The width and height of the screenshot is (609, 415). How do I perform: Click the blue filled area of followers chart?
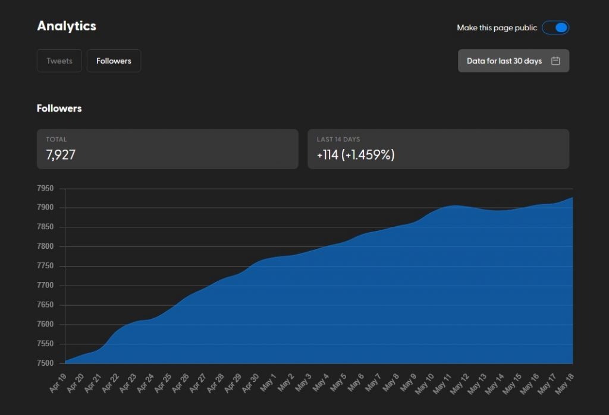coord(357,309)
